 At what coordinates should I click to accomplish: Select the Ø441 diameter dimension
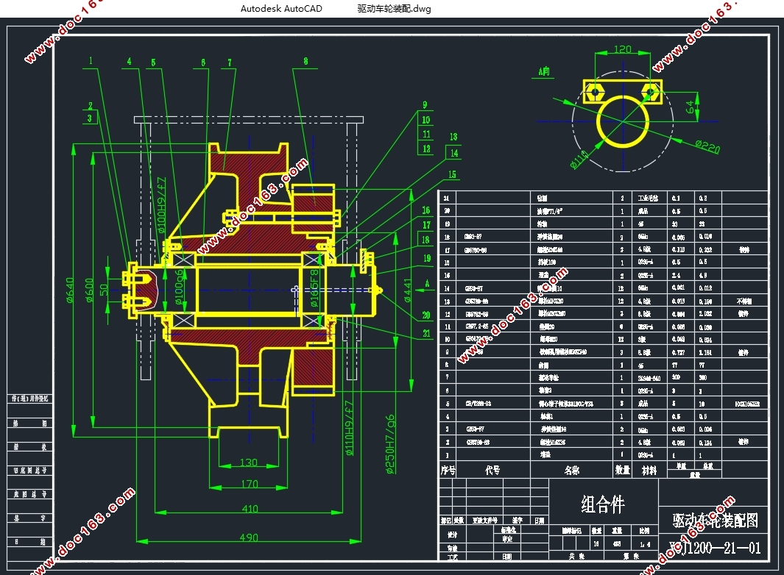[x=408, y=290]
